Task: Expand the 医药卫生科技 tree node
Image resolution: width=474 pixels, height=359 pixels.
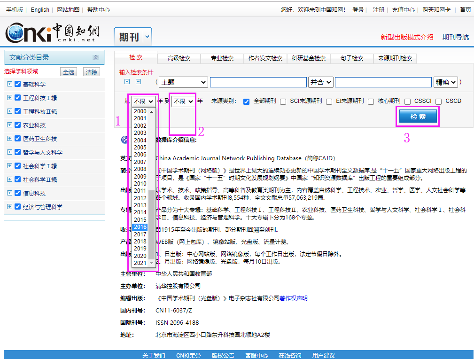Action: pyautogui.click(x=10, y=138)
